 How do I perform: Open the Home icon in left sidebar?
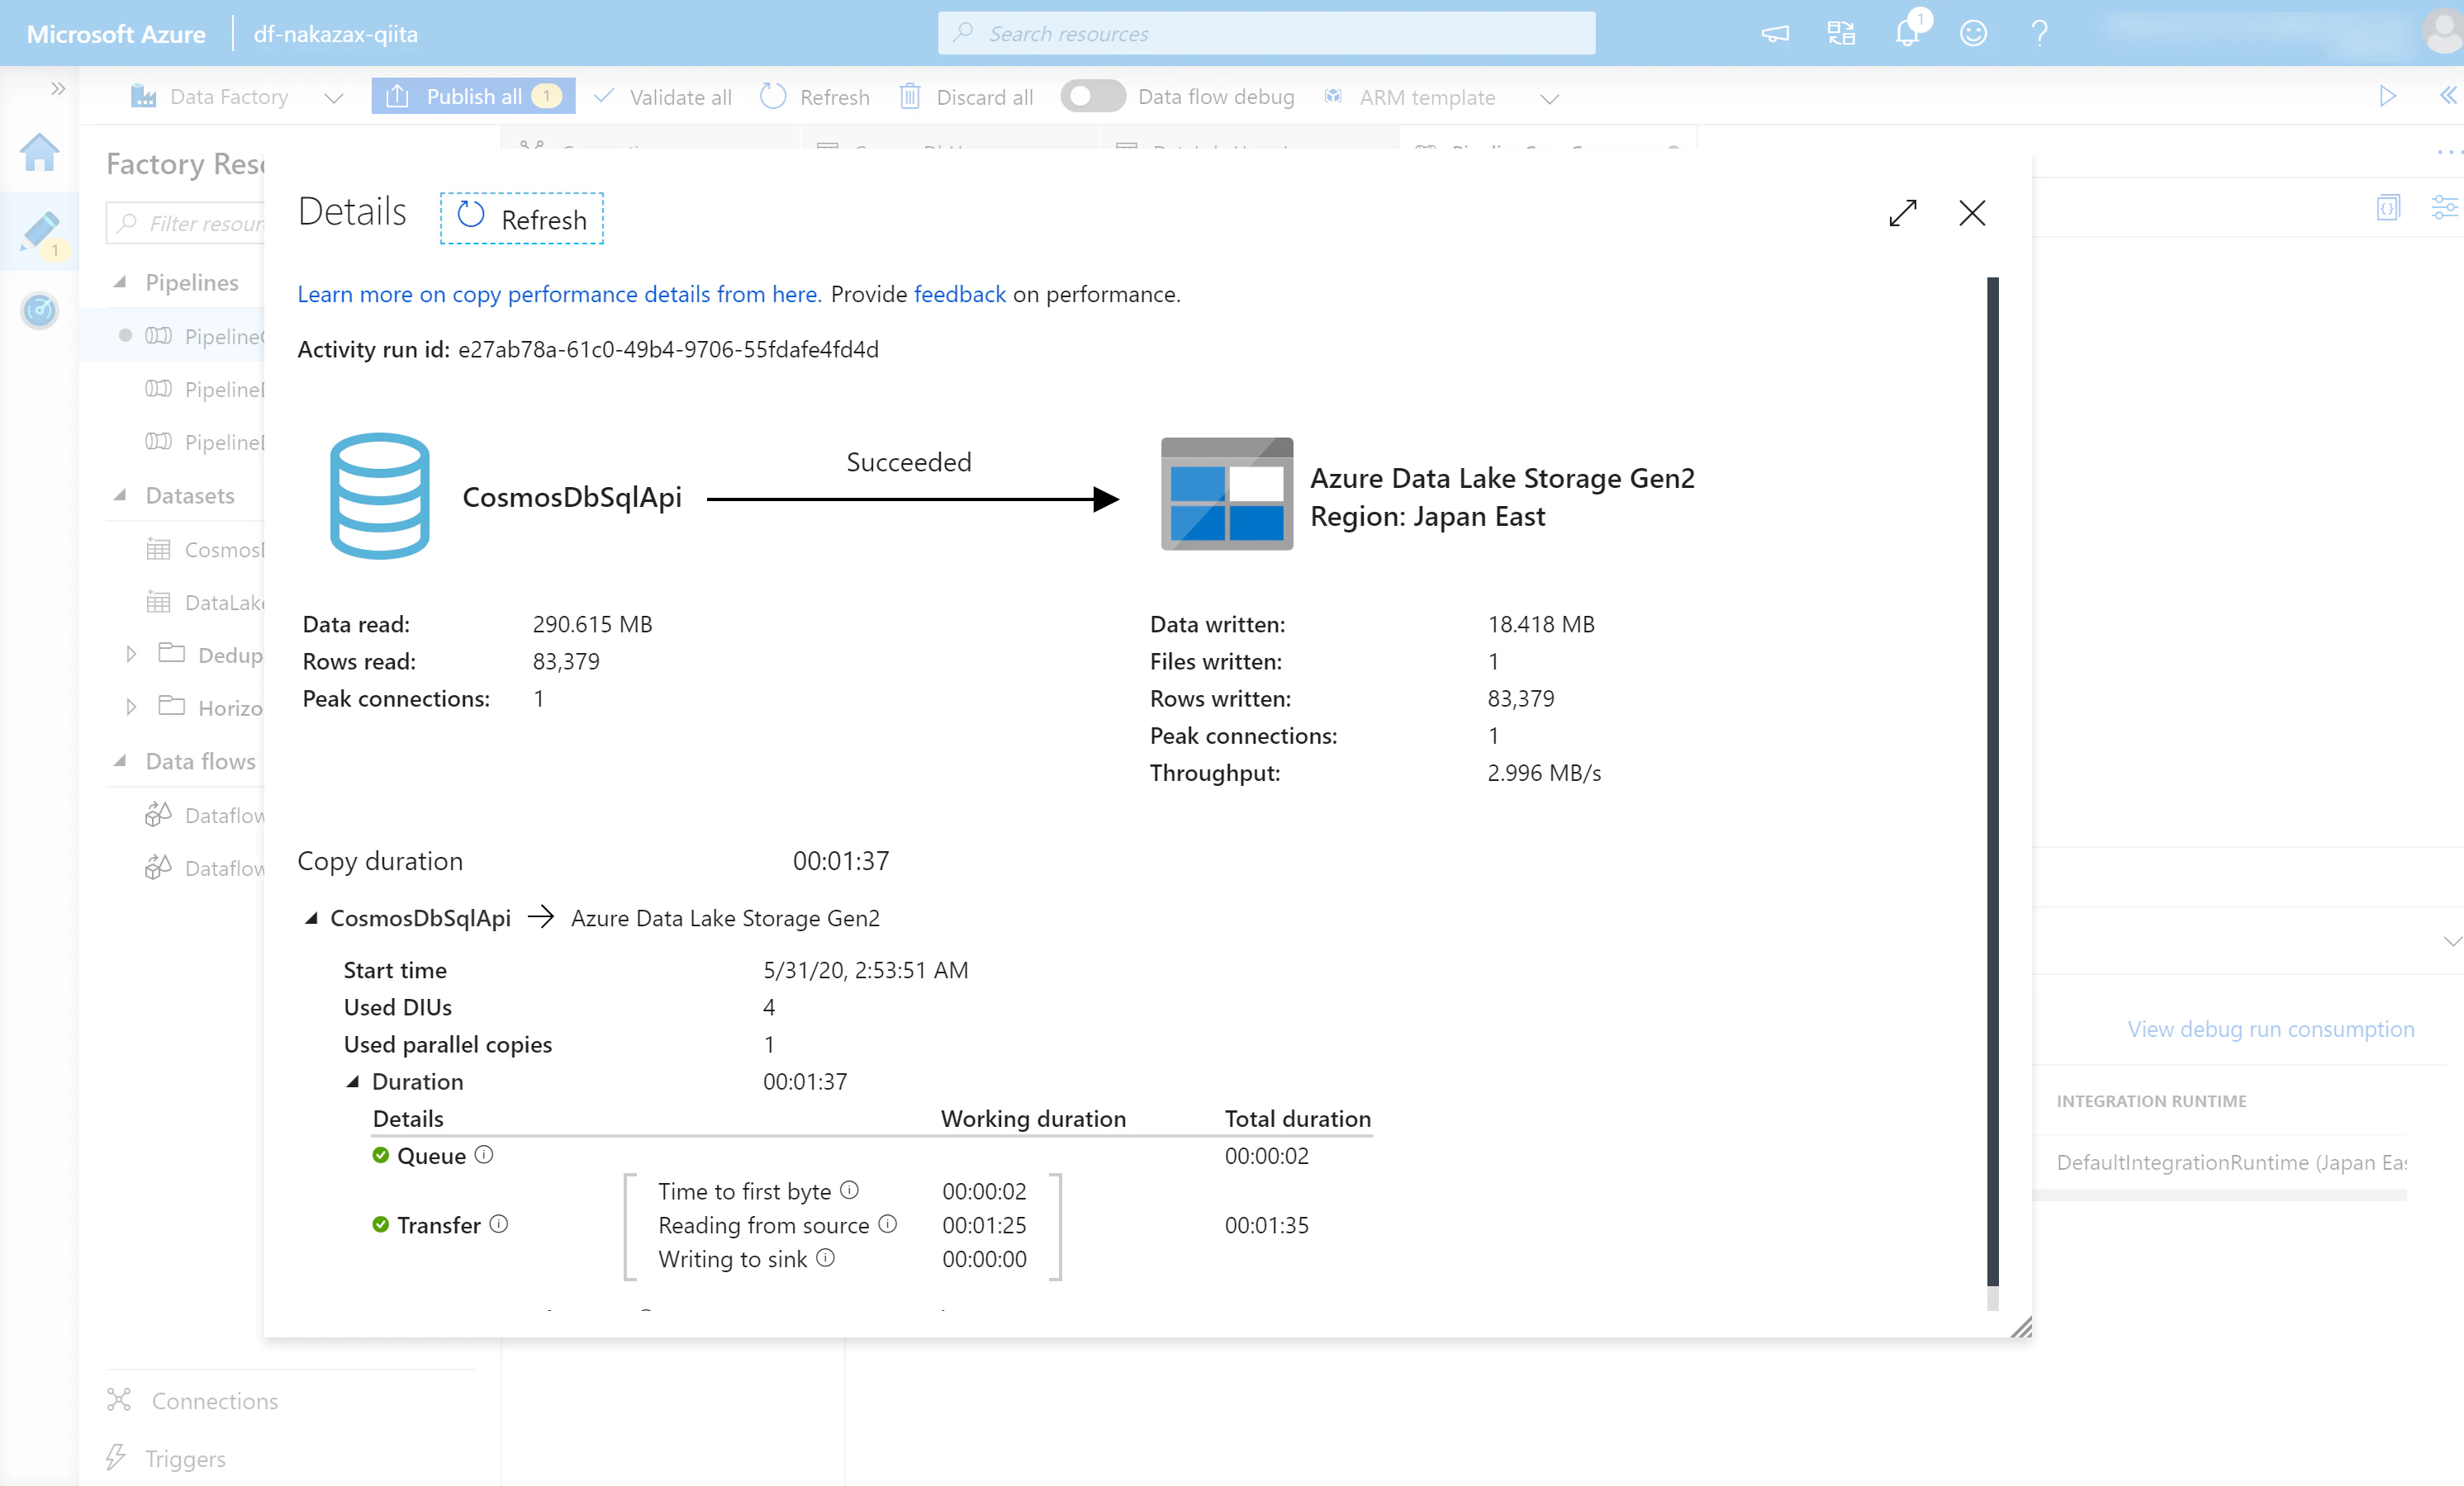click(x=40, y=153)
